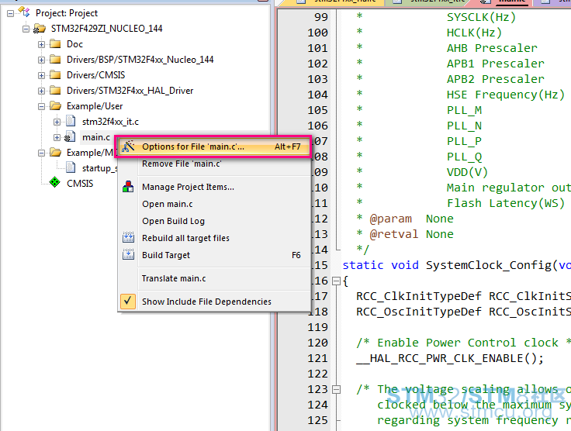
Task: Select main.c in project tree
Action: (96, 137)
